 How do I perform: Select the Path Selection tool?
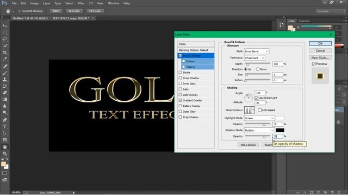pos(5,133)
